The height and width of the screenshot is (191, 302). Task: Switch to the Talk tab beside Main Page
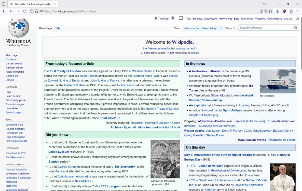click(58, 28)
